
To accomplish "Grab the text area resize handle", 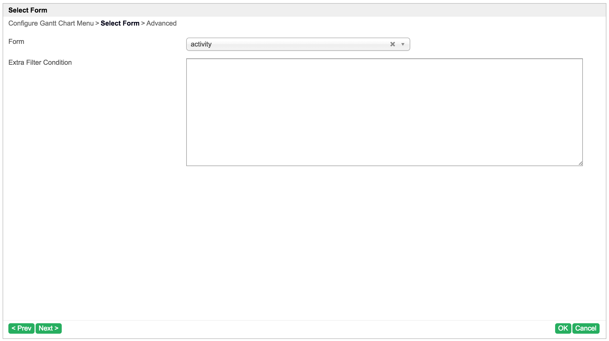I will (x=580, y=163).
